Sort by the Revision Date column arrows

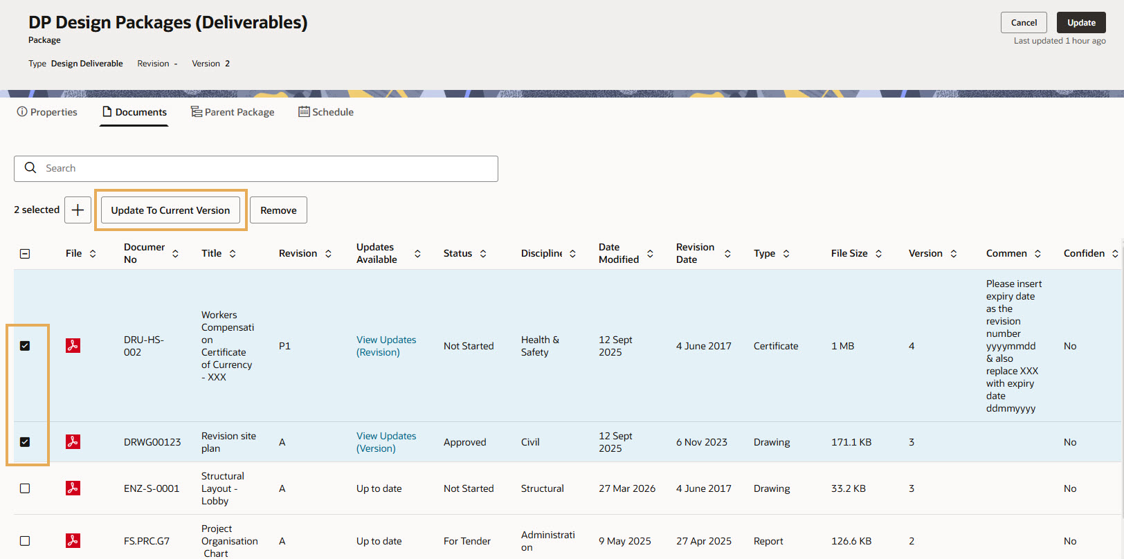tap(727, 254)
